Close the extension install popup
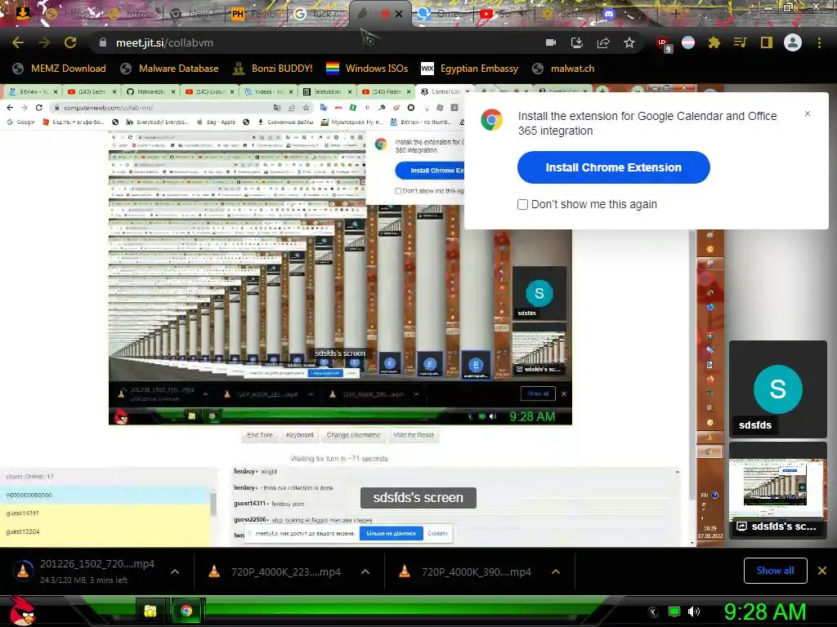The width and height of the screenshot is (837, 627). [x=807, y=113]
